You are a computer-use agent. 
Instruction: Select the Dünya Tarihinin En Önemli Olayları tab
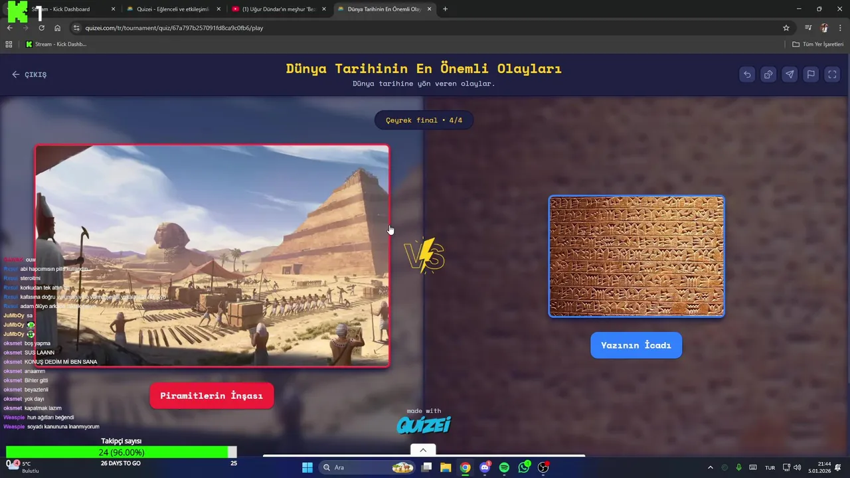383,9
